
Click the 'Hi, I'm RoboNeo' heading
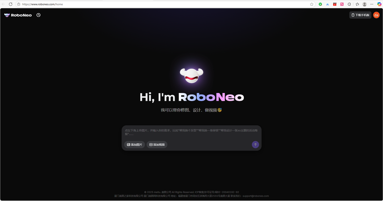pos(191,97)
